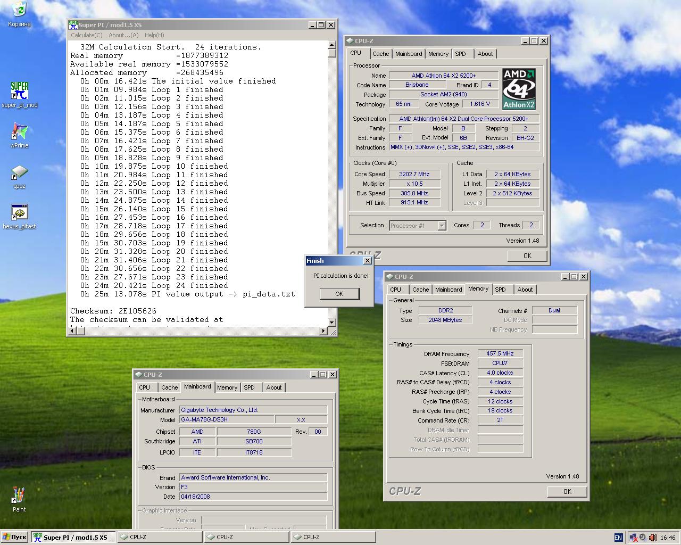Click title icon of CPU-Z Memory window
Screen dimensions: 681x545
click(x=389, y=277)
